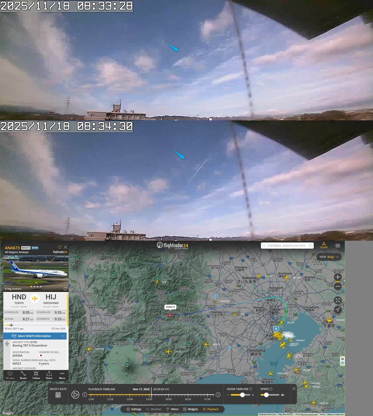Zoom in the map with plus button
This screenshot has width=373, height=416.
[x=338, y=277]
